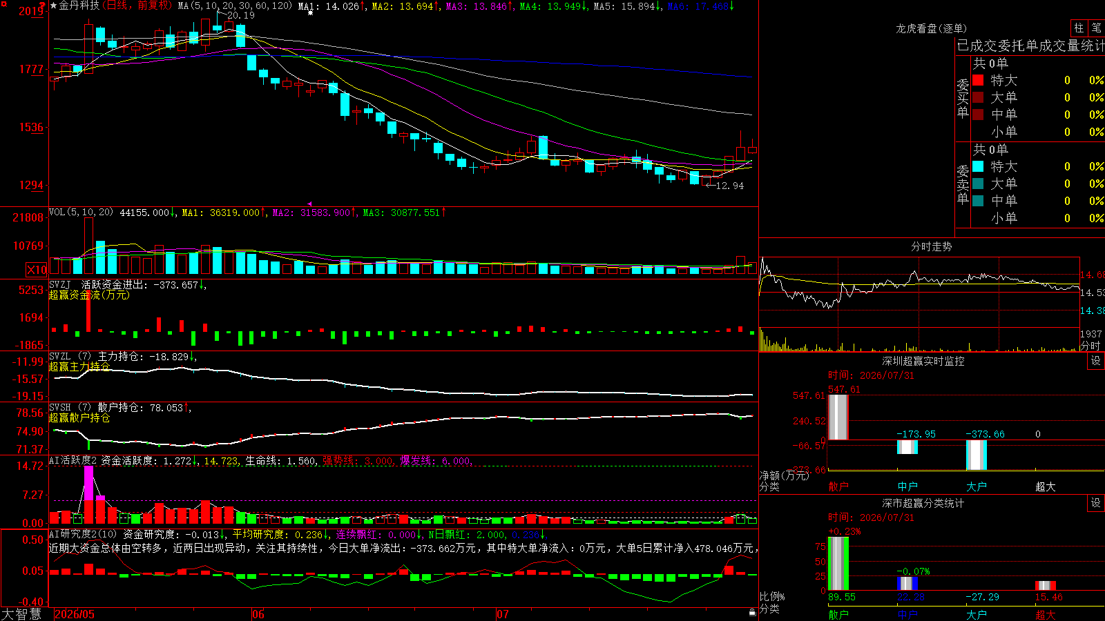This screenshot has height=621, width=1105.
Task: Click the X10 volume scale box
Action: click(x=37, y=270)
